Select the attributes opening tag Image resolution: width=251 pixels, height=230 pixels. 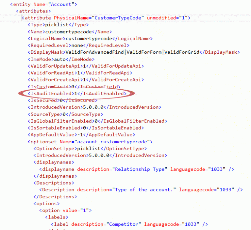(33, 11)
